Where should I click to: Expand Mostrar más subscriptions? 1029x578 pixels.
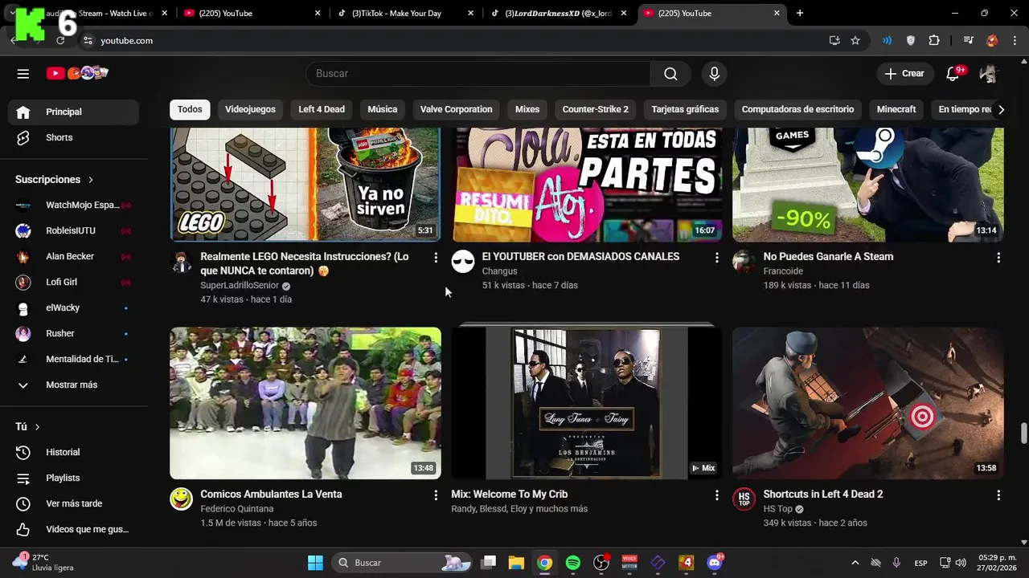pos(74,385)
